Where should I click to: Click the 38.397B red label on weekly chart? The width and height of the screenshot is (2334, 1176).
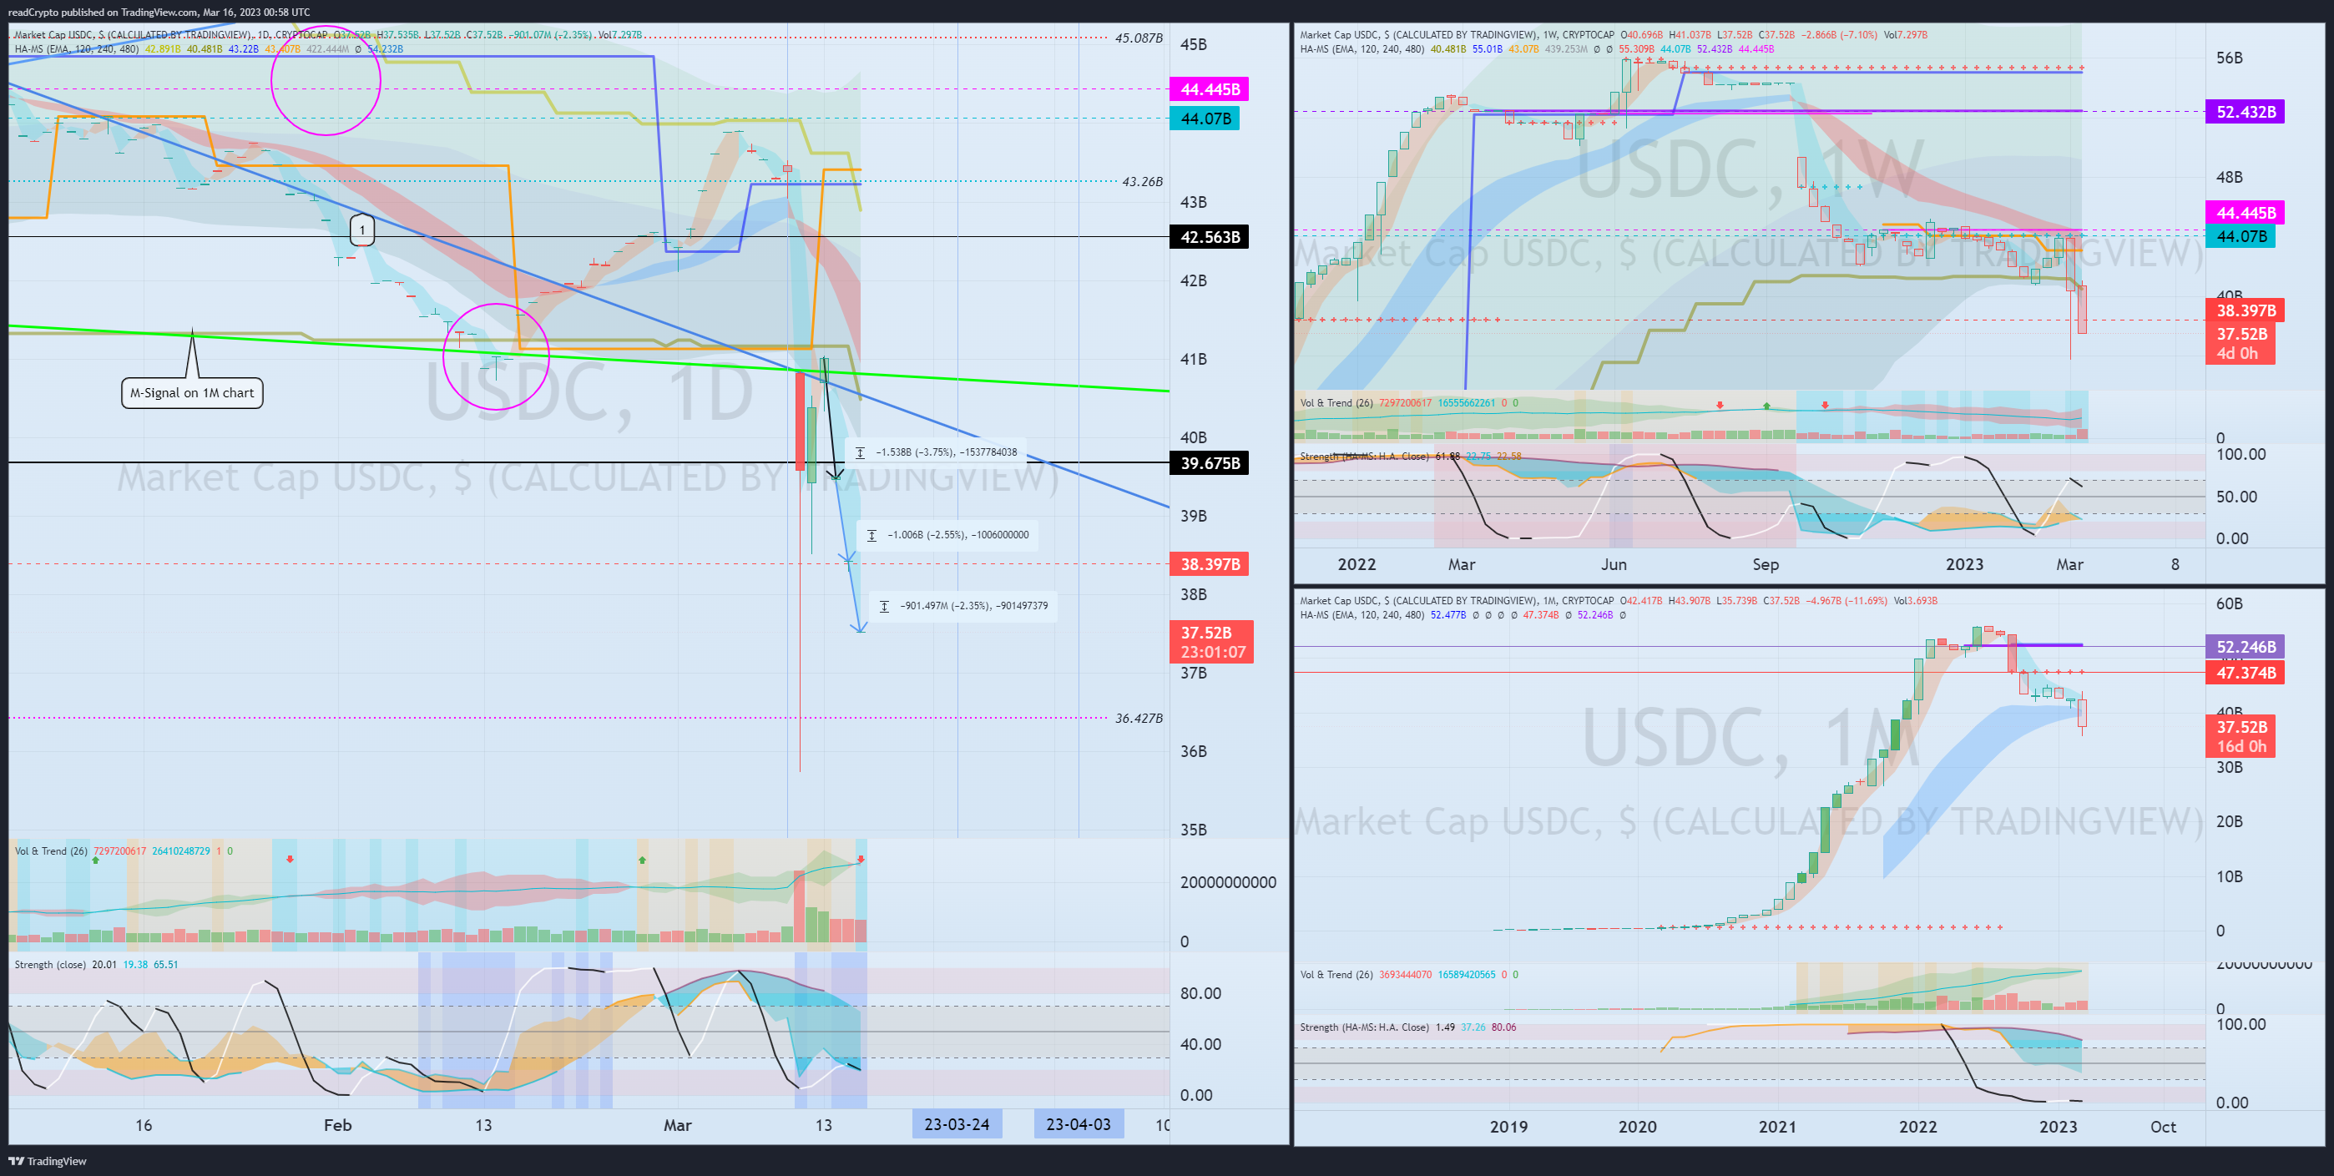pyautogui.click(x=2246, y=310)
